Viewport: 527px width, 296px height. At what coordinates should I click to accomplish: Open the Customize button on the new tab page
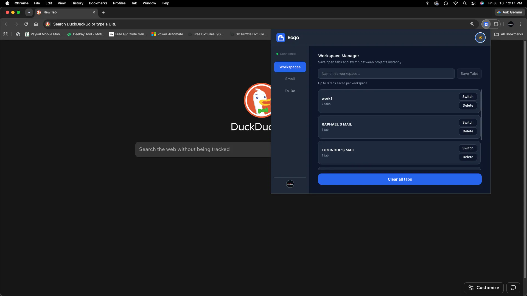point(484,288)
